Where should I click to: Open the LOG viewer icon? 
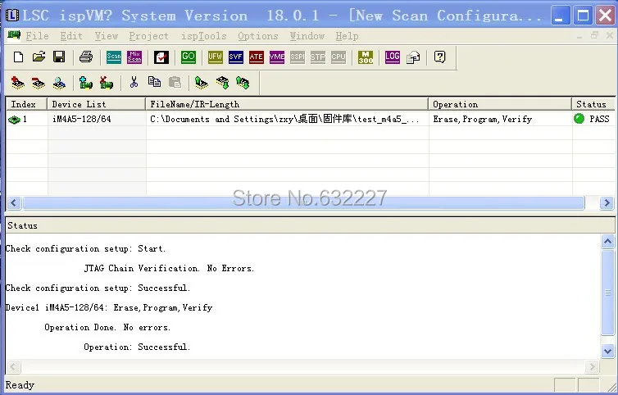point(392,57)
